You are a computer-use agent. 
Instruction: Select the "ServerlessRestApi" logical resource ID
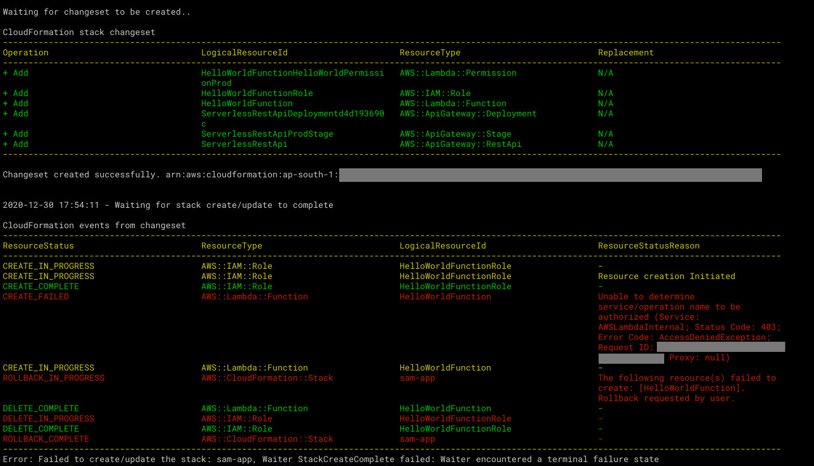244,144
